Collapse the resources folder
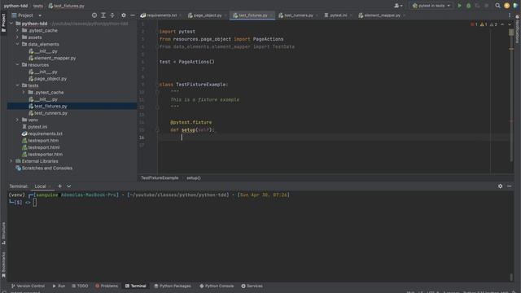Image resolution: width=521 pixels, height=293 pixels. tap(18, 65)
